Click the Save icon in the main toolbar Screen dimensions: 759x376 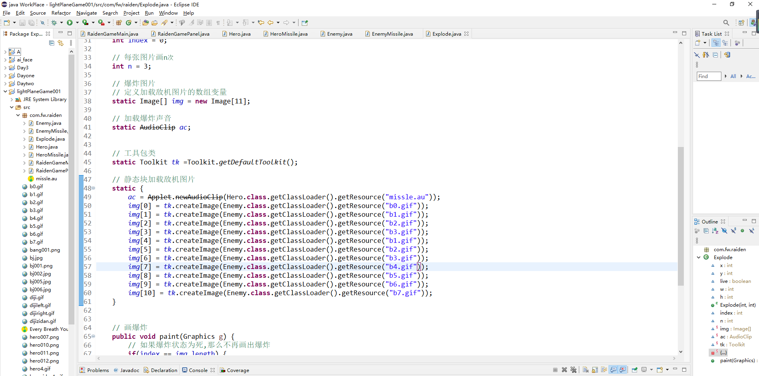tap(22, 23)
